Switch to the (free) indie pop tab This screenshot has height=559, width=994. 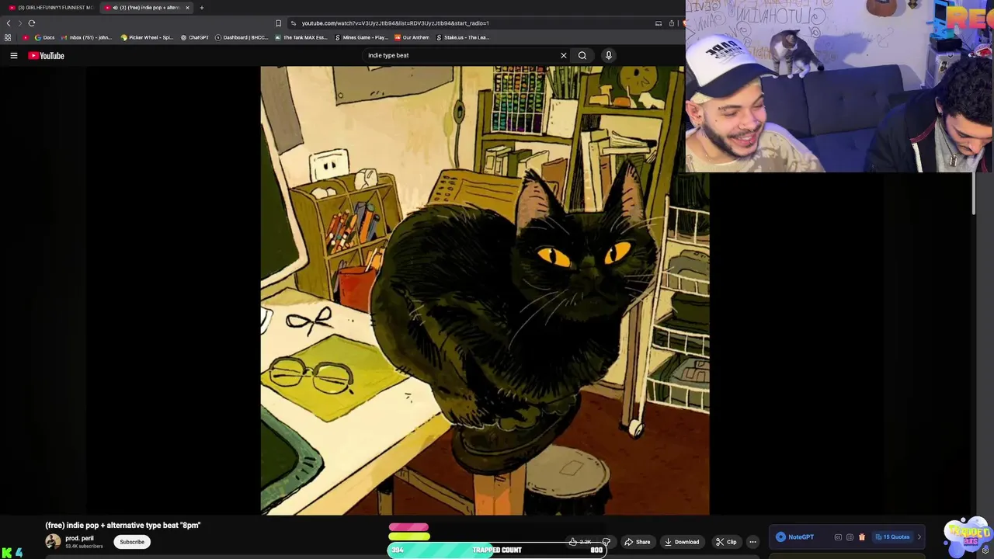click(148, 8)
